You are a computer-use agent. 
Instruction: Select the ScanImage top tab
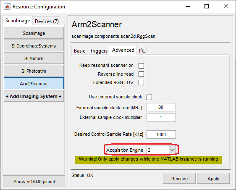pos(18,21)
